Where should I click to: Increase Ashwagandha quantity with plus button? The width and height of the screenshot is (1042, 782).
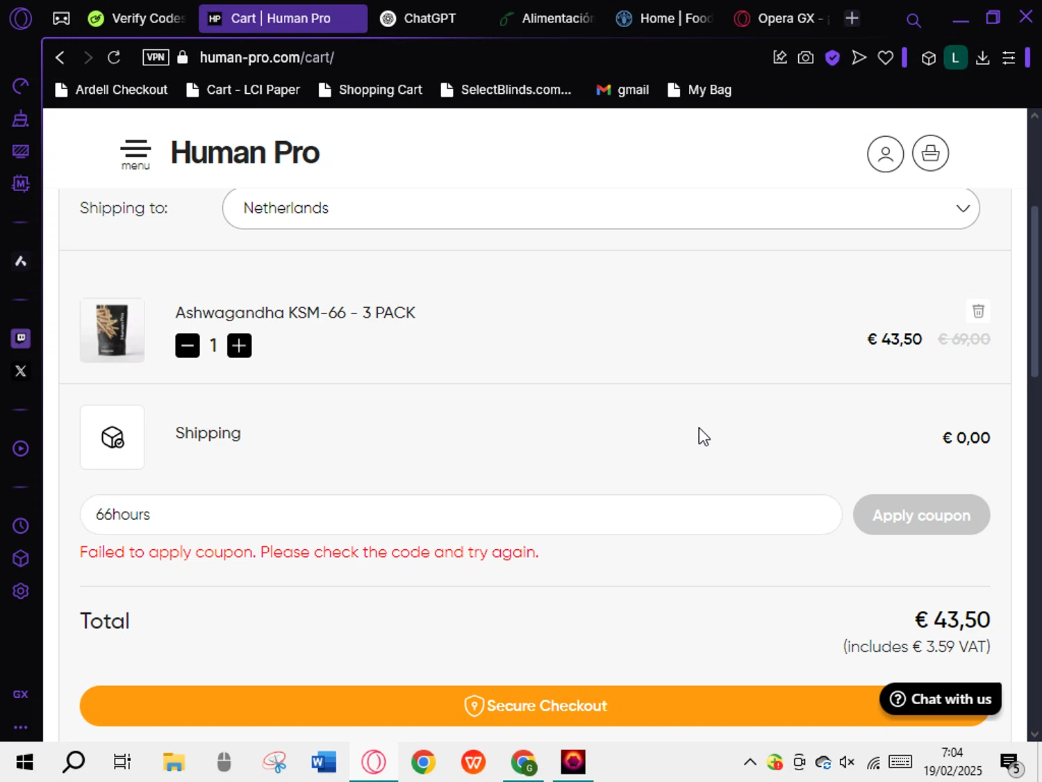[239, 345]
